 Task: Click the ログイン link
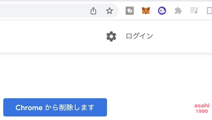[x=139, y=36]
